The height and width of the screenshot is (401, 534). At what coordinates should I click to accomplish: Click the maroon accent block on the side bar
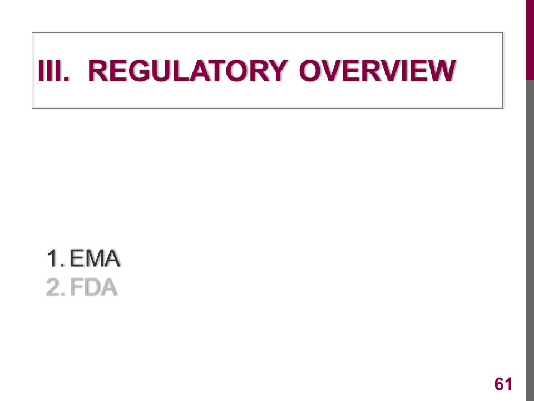point(530,40)
